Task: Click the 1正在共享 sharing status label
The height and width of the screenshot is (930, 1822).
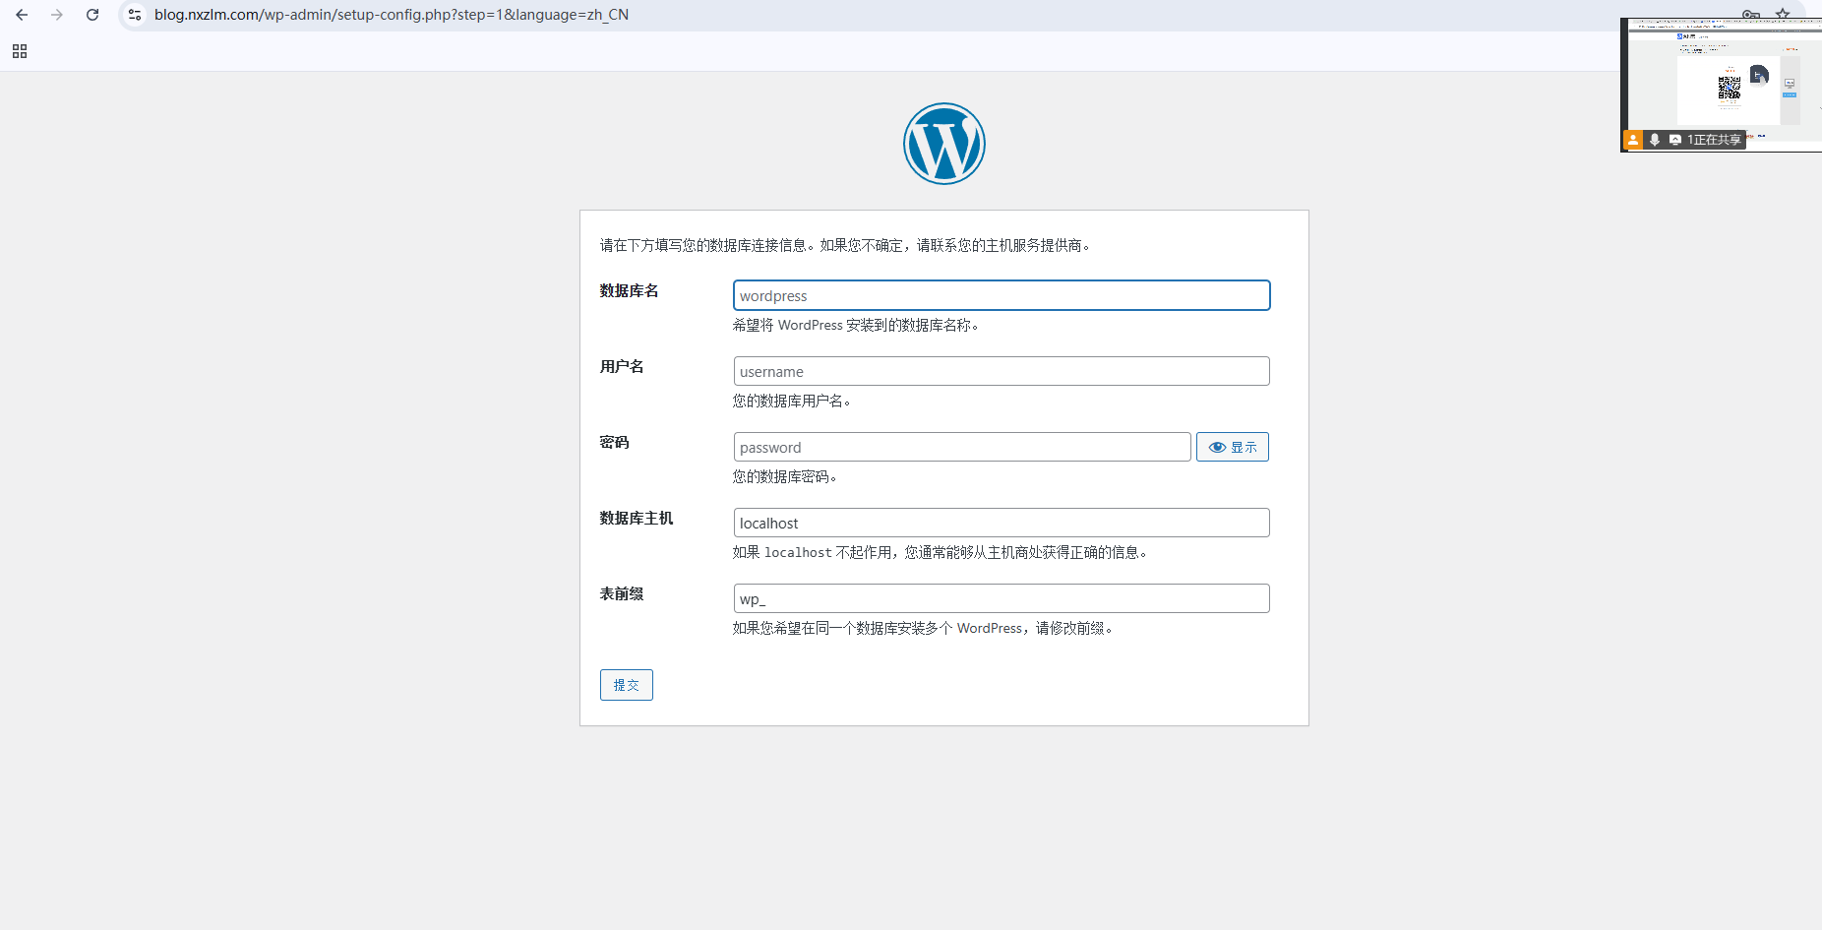Action: coord(1714,140)
